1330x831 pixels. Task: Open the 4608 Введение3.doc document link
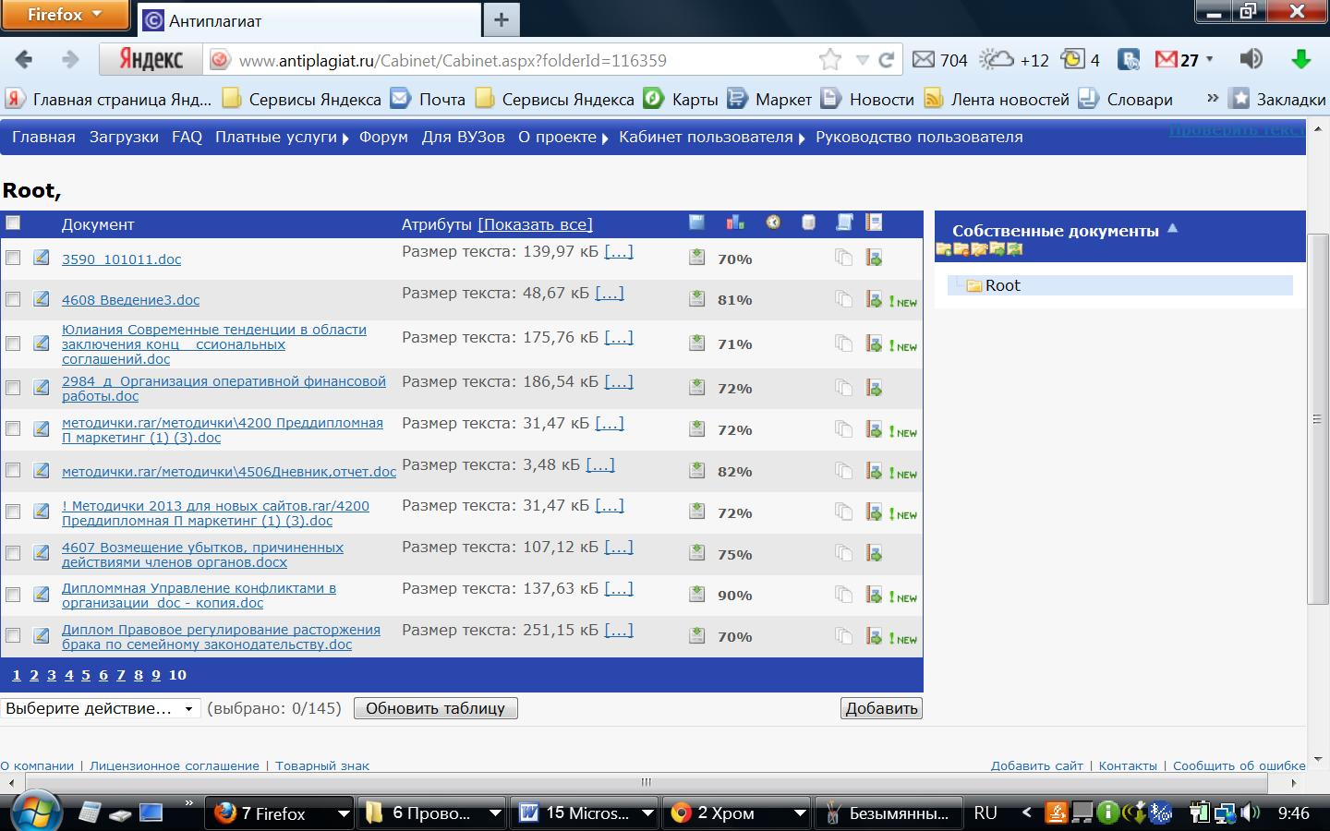pos(130,300)
